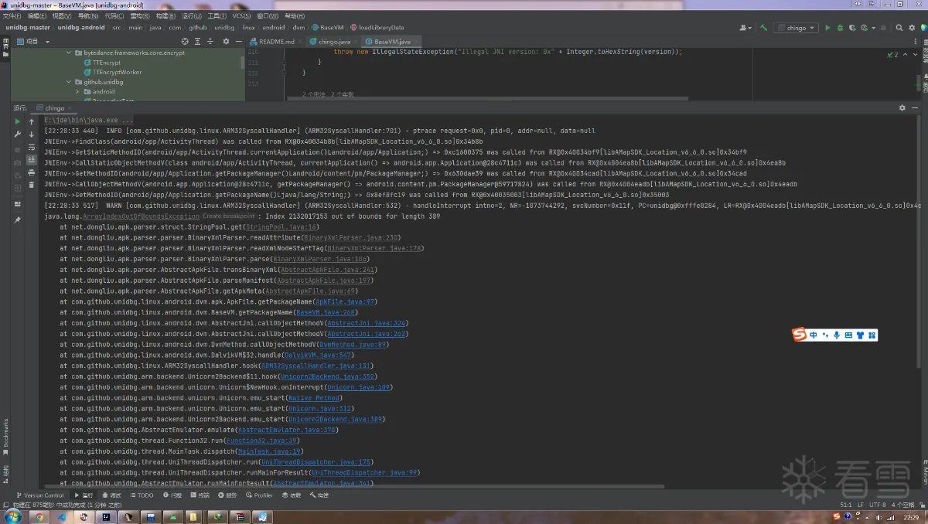Restore layout icon in Run panel
928x524 pixels.
tap(18, 204)
